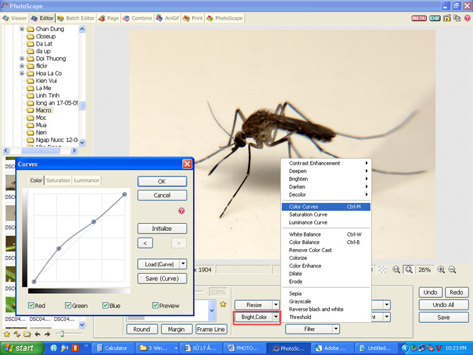
Task: Expand the flickr folder
Action: 21,66
